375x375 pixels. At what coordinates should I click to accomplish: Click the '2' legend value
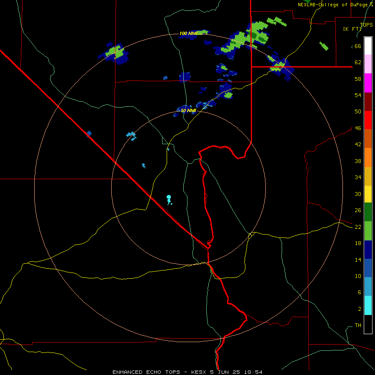tap(359, 309)
